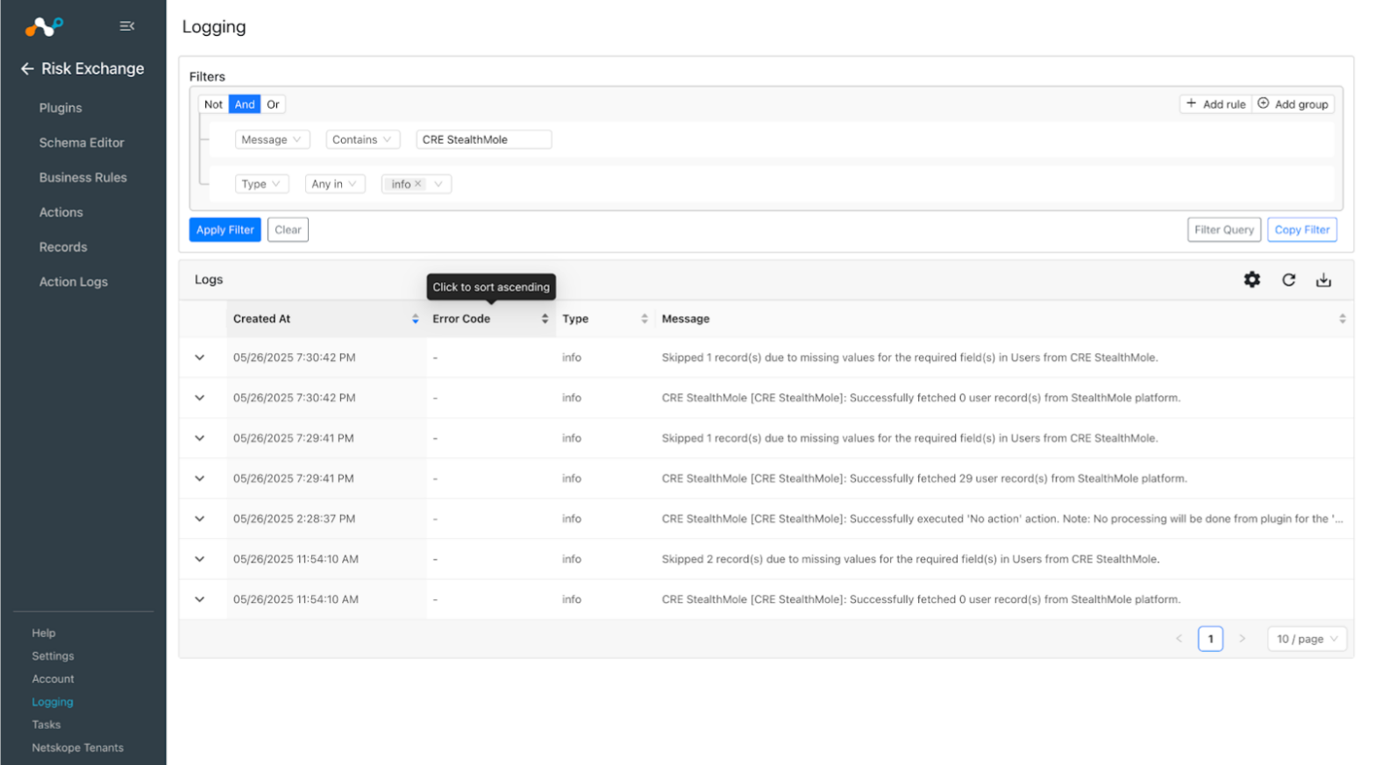
Task: Click timestamp 05/26/2025 2:28:37 PM
Action: click(x=295, y=519)
